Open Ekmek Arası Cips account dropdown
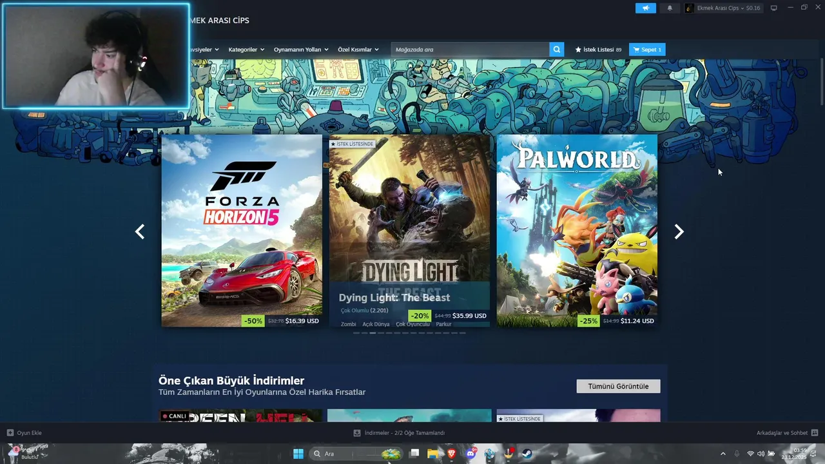 click(x=722, y=8)
